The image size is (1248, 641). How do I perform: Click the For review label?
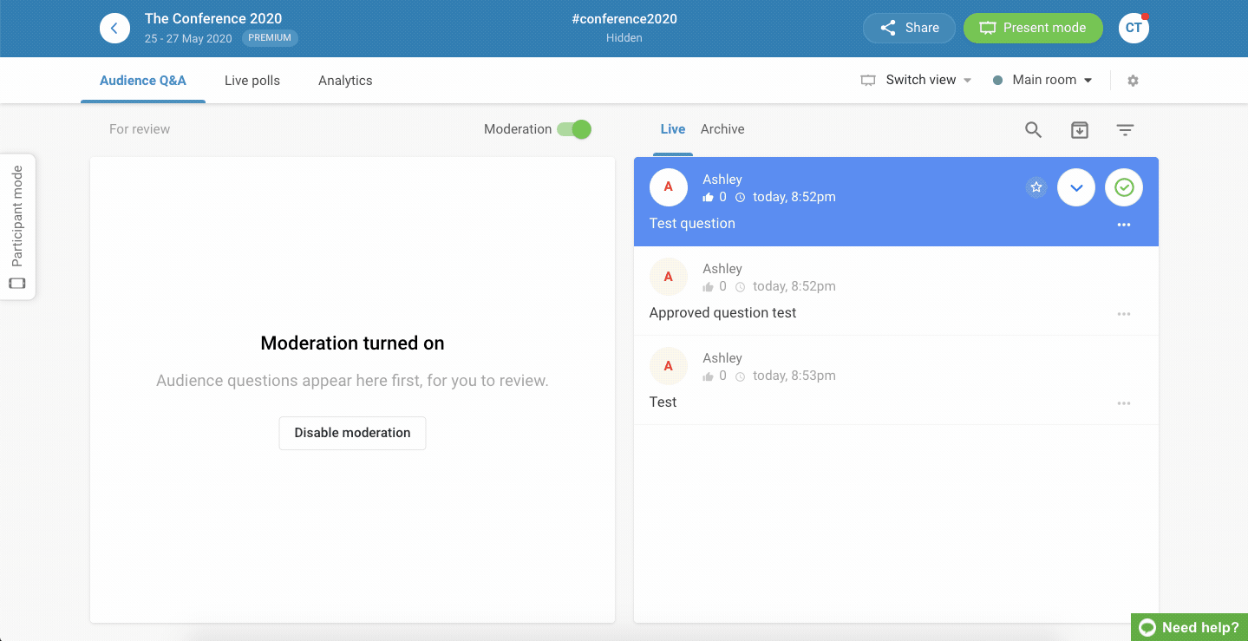pyautogui.click(x=140, y=129)
